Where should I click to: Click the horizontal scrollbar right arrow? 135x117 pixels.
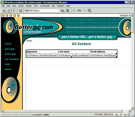pyautogui.click(x=130, y=111)
